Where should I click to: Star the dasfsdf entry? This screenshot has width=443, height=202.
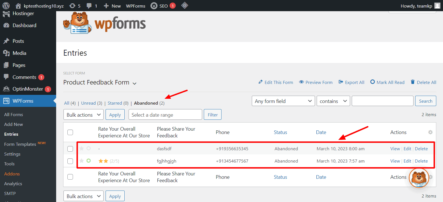[x=82, y=149]
